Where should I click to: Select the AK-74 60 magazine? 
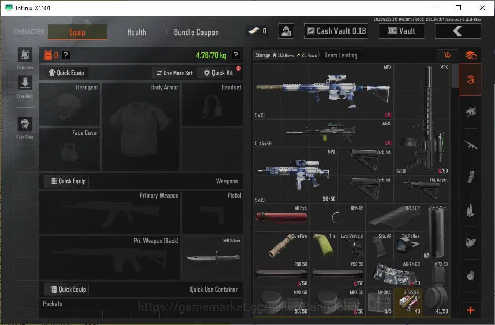coord(394,274)
